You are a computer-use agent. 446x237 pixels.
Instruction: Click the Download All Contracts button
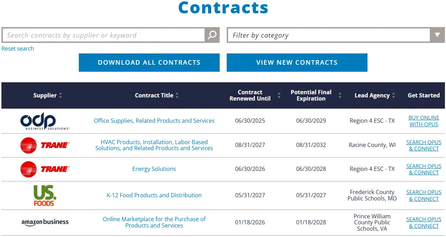[149, 63]
